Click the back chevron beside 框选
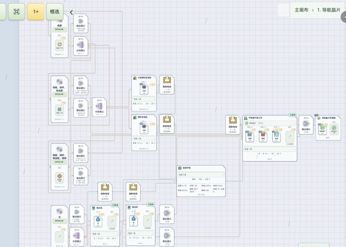 [x=71, y=12]
